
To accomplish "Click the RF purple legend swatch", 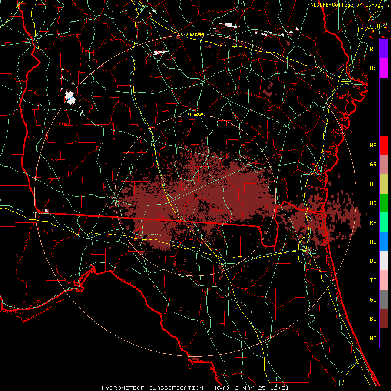I will tap(384, 49).
